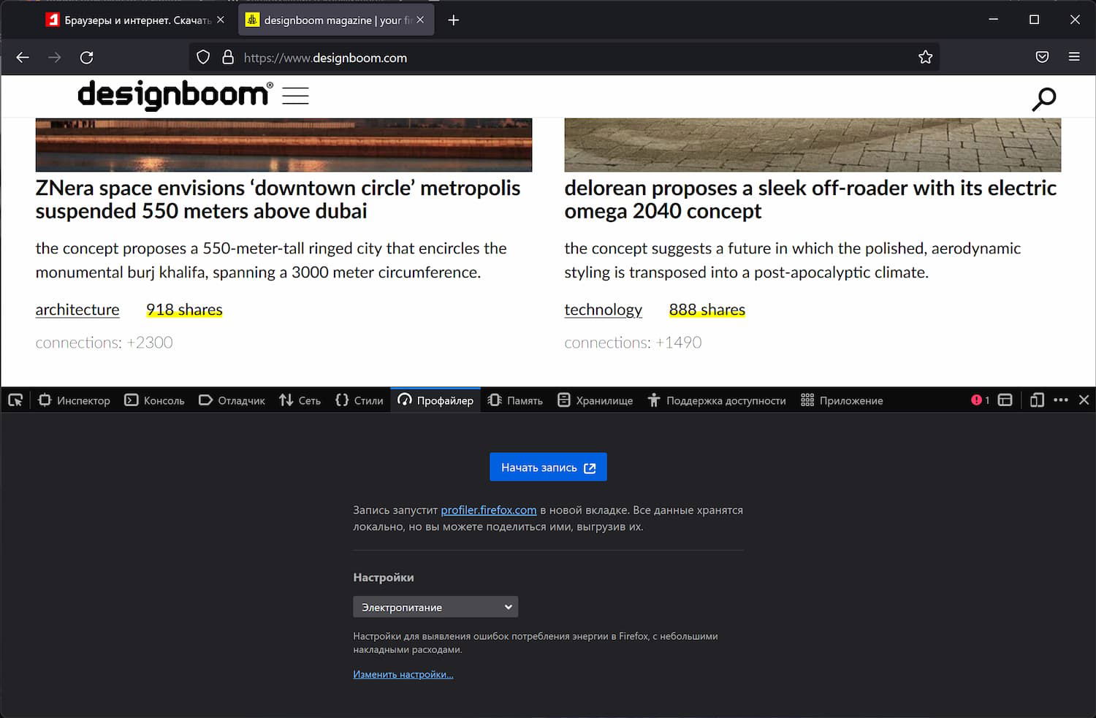Click the connections: +1490 text
This screenshot has width=1096, height=718.
coord(633,343)
